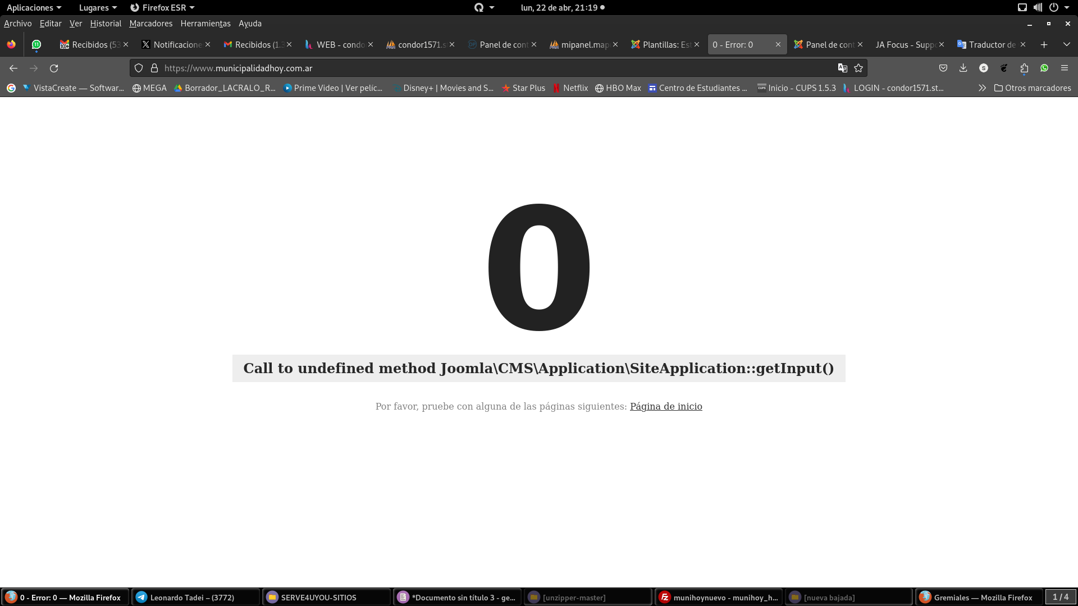This screenshot has height=606, width=1078.
Task: Open the Extensions puzzle icon
Action: click(x=1024, y=68)
